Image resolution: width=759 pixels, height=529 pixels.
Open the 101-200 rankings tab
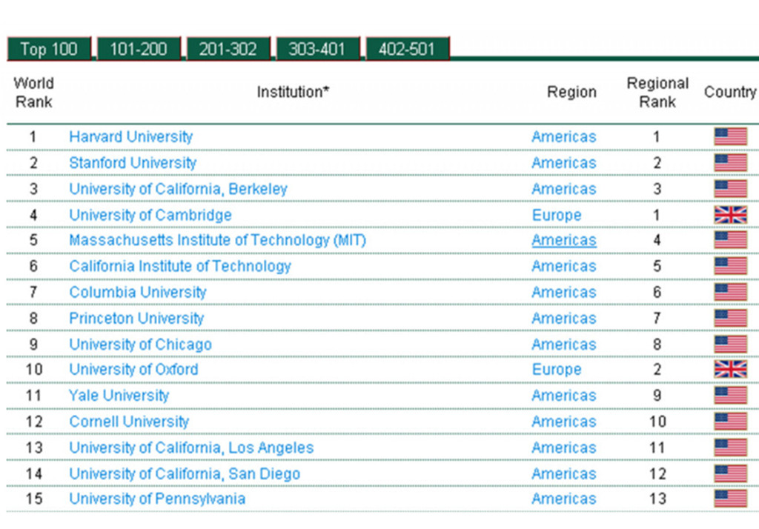tap(139, 50)
